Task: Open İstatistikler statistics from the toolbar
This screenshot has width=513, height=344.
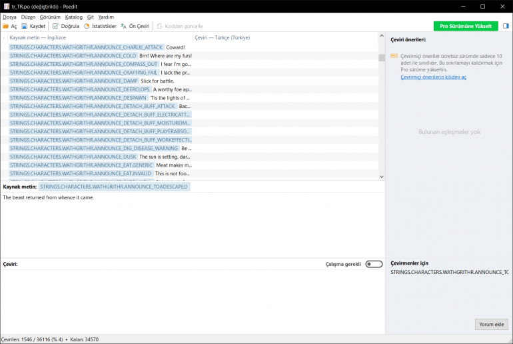Action: 87,26
